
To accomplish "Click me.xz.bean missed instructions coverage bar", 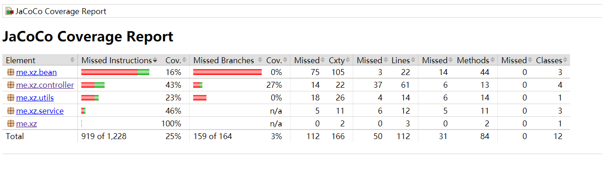I will 115,72.
